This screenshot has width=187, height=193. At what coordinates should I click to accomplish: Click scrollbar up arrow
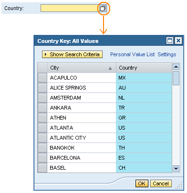176,67
